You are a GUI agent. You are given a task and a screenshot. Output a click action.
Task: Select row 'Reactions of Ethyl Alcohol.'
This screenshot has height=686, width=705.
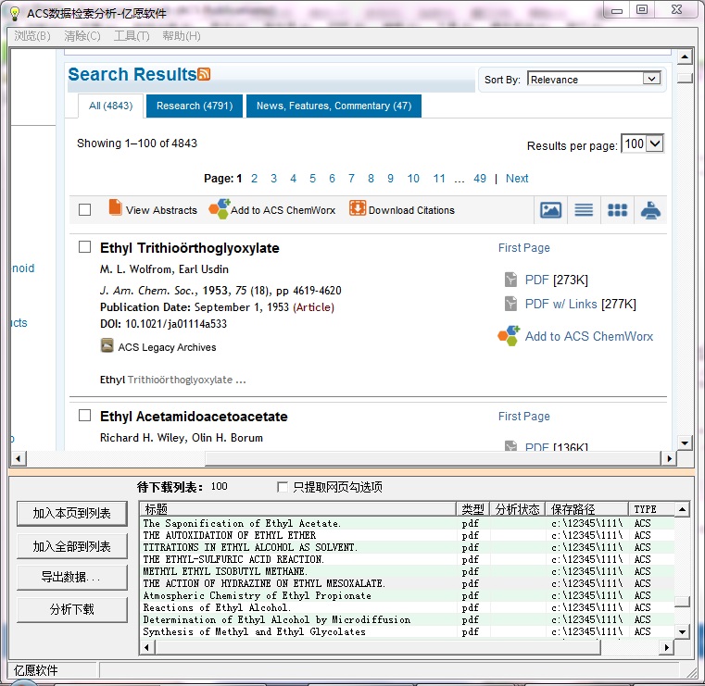coord(407,608)
